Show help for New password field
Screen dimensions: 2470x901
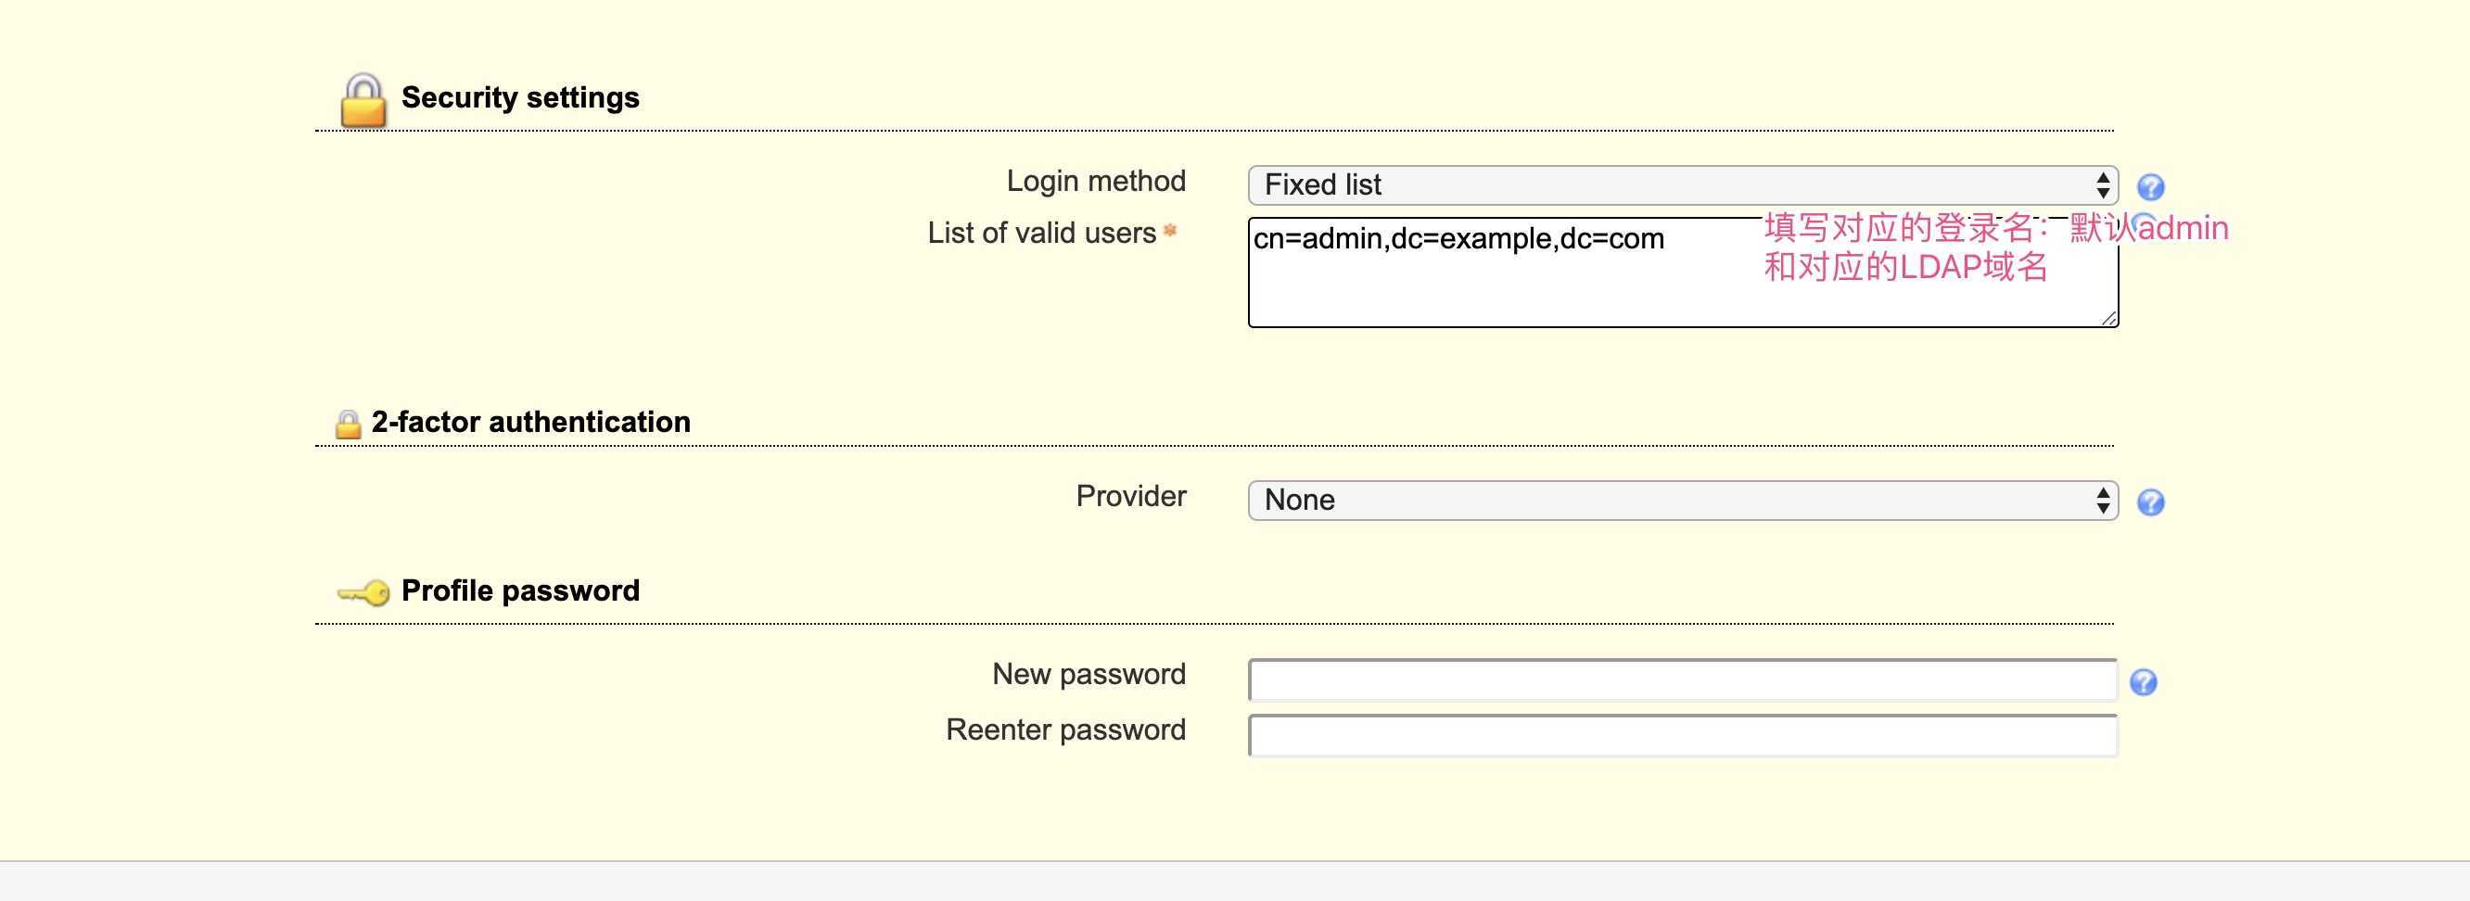[x=2144, y=682]
